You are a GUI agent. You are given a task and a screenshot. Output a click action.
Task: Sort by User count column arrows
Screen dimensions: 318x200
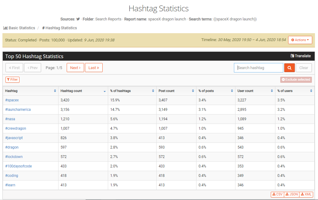point(272,91)
